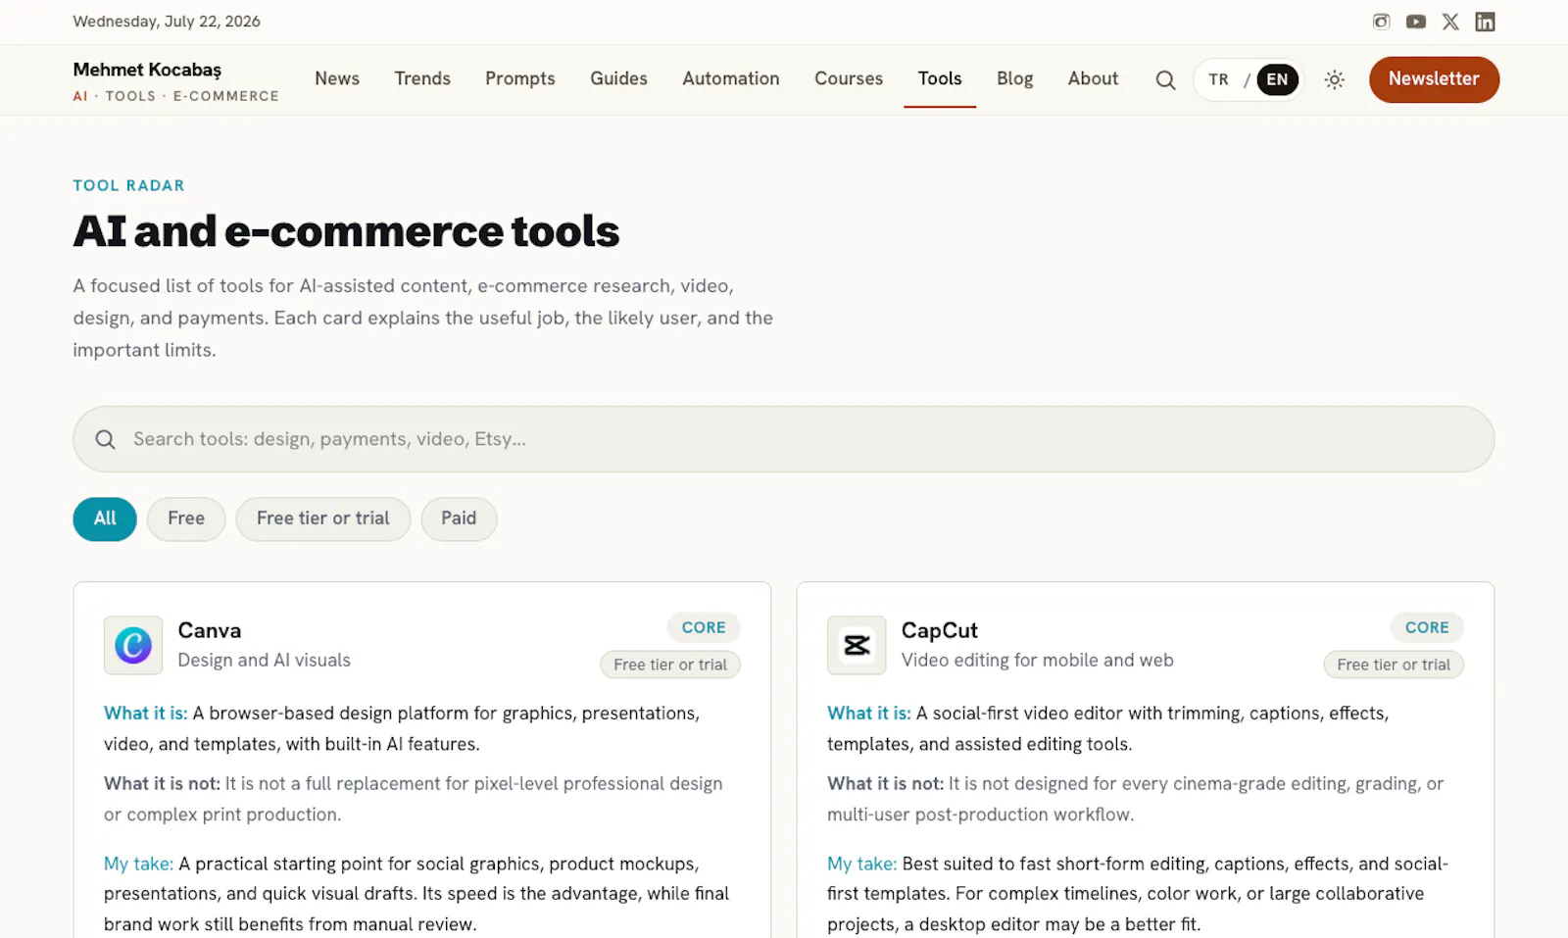Open the YouTube channel icon
This screenshot has width=1568, height=938.
tap(1415, 22)
